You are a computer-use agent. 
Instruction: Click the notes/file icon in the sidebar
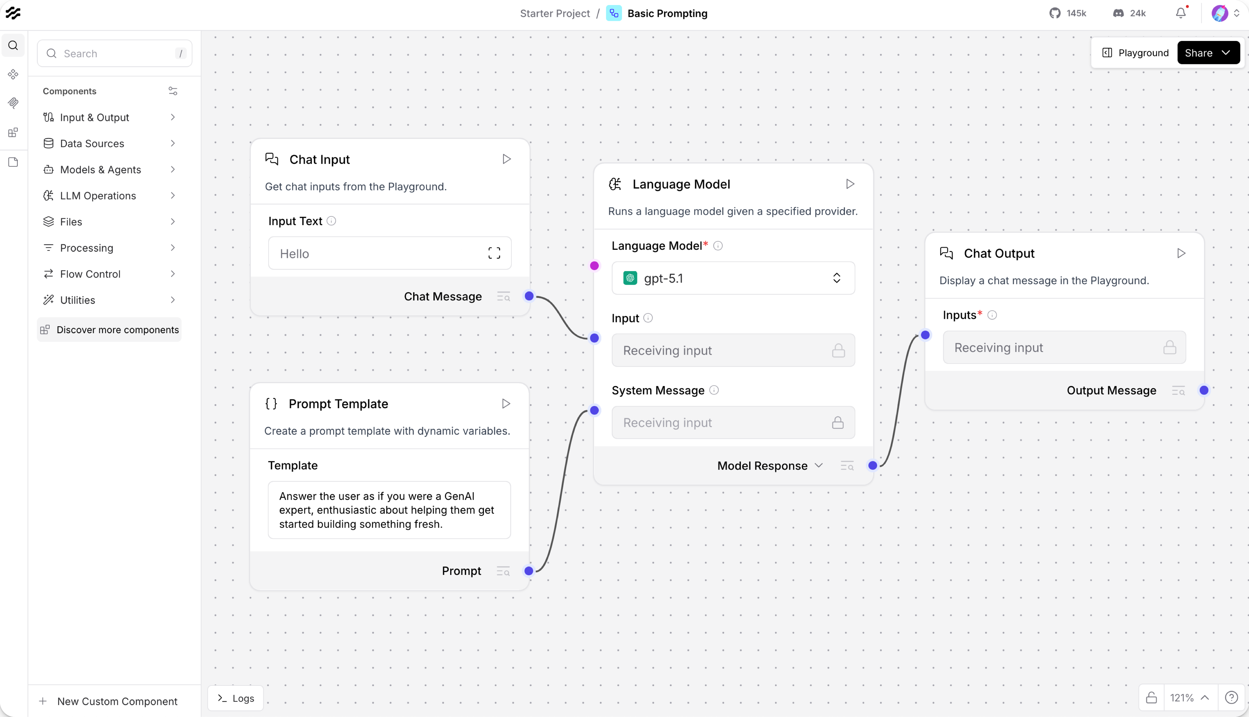coord(13,162)
